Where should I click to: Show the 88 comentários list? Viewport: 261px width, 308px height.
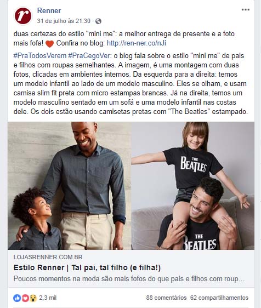(166, 298)
